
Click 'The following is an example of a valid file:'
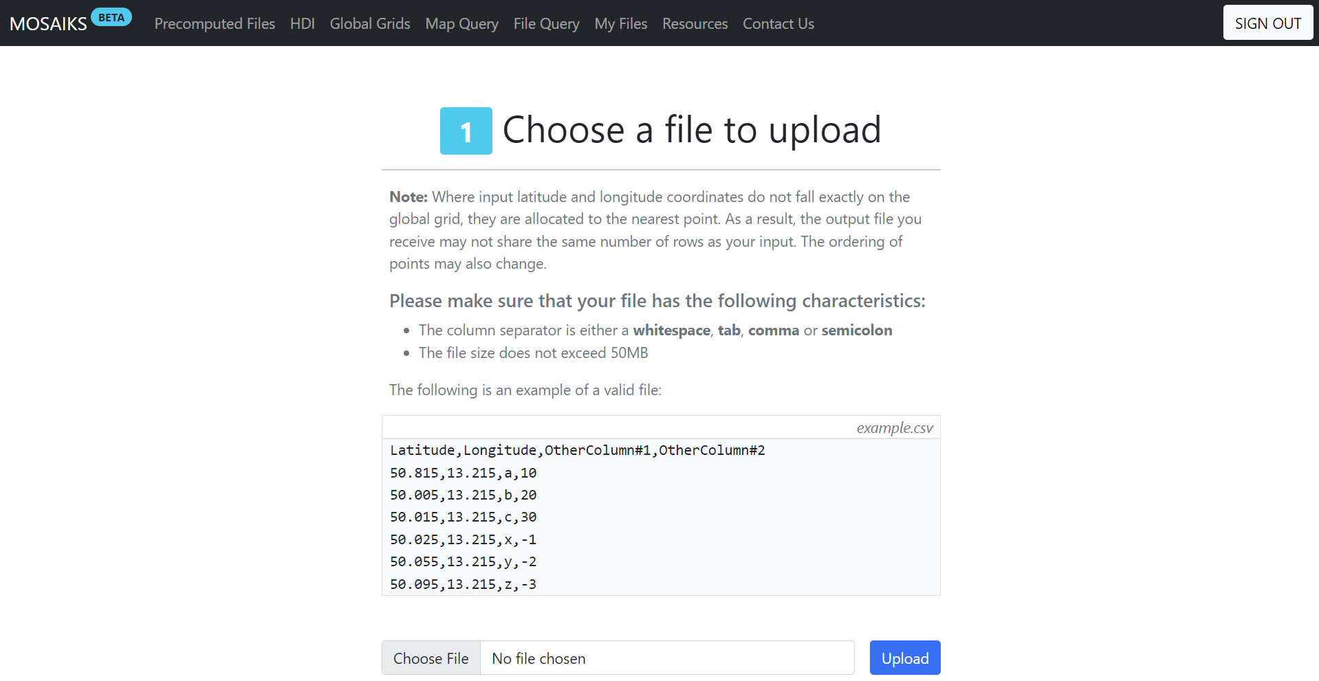(525, 390)
